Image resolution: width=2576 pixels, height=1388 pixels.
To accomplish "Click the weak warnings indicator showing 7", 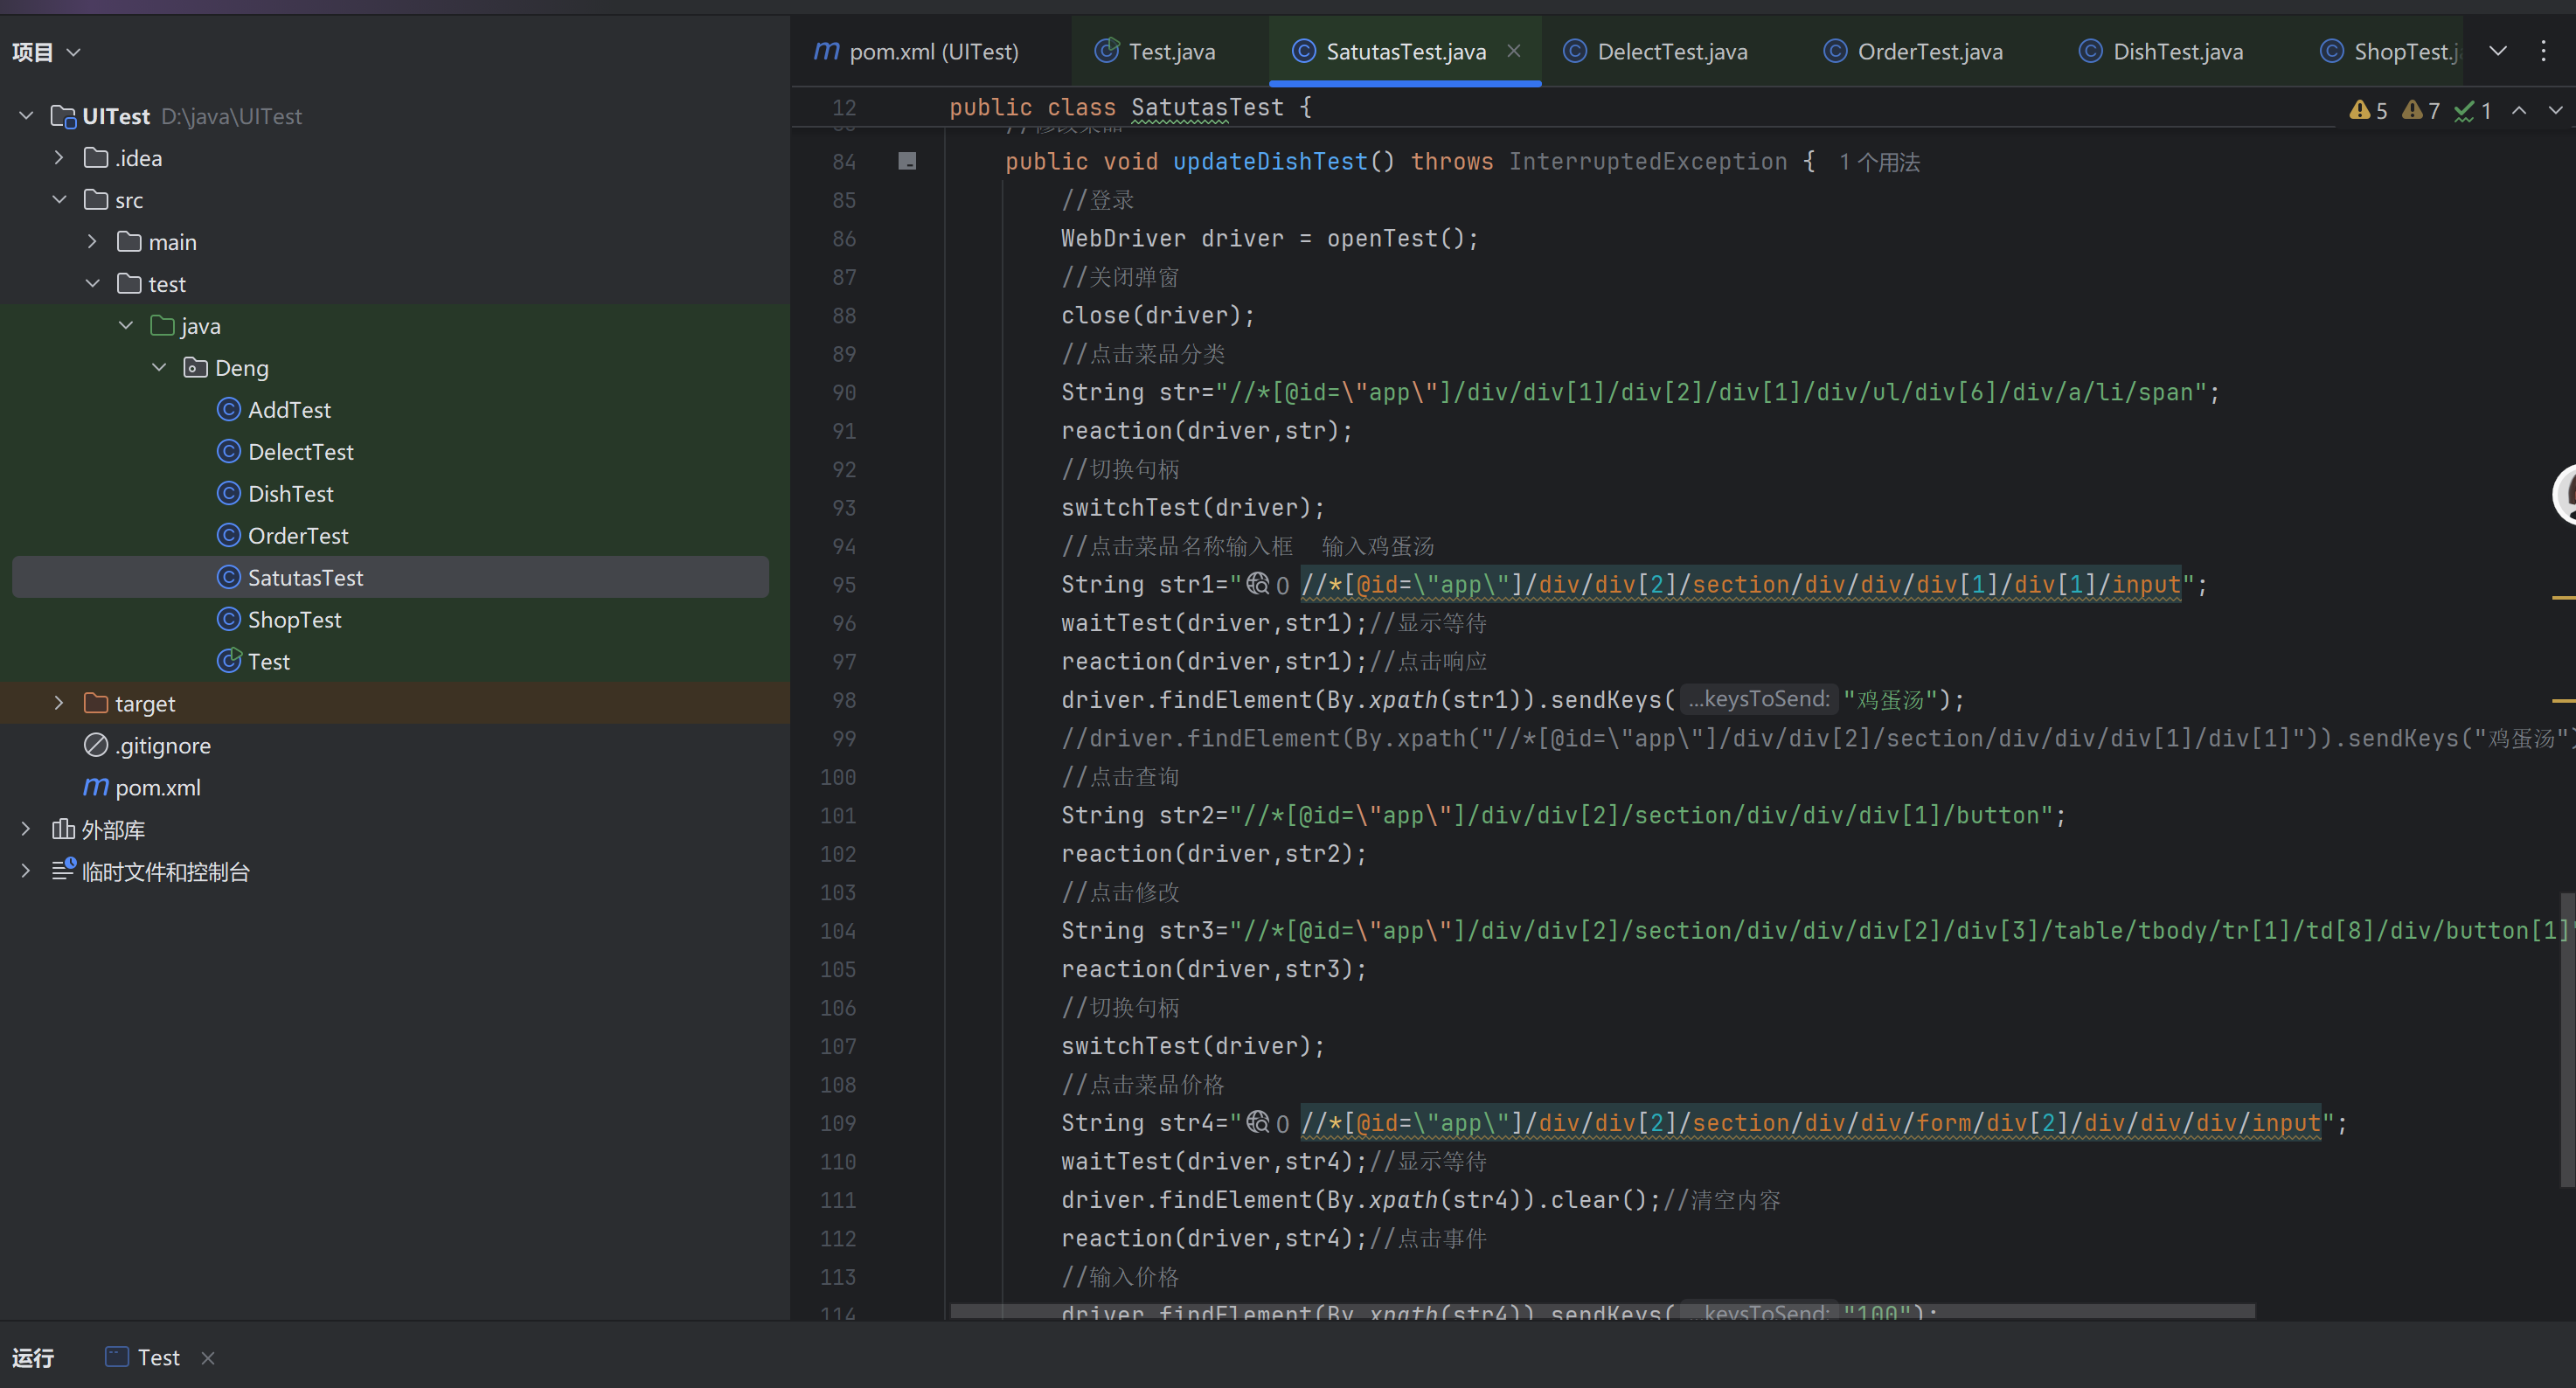I will click(2421, 110).
